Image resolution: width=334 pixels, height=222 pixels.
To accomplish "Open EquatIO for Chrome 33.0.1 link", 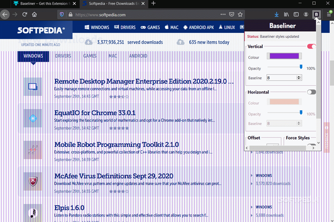I will pos(95,113).
